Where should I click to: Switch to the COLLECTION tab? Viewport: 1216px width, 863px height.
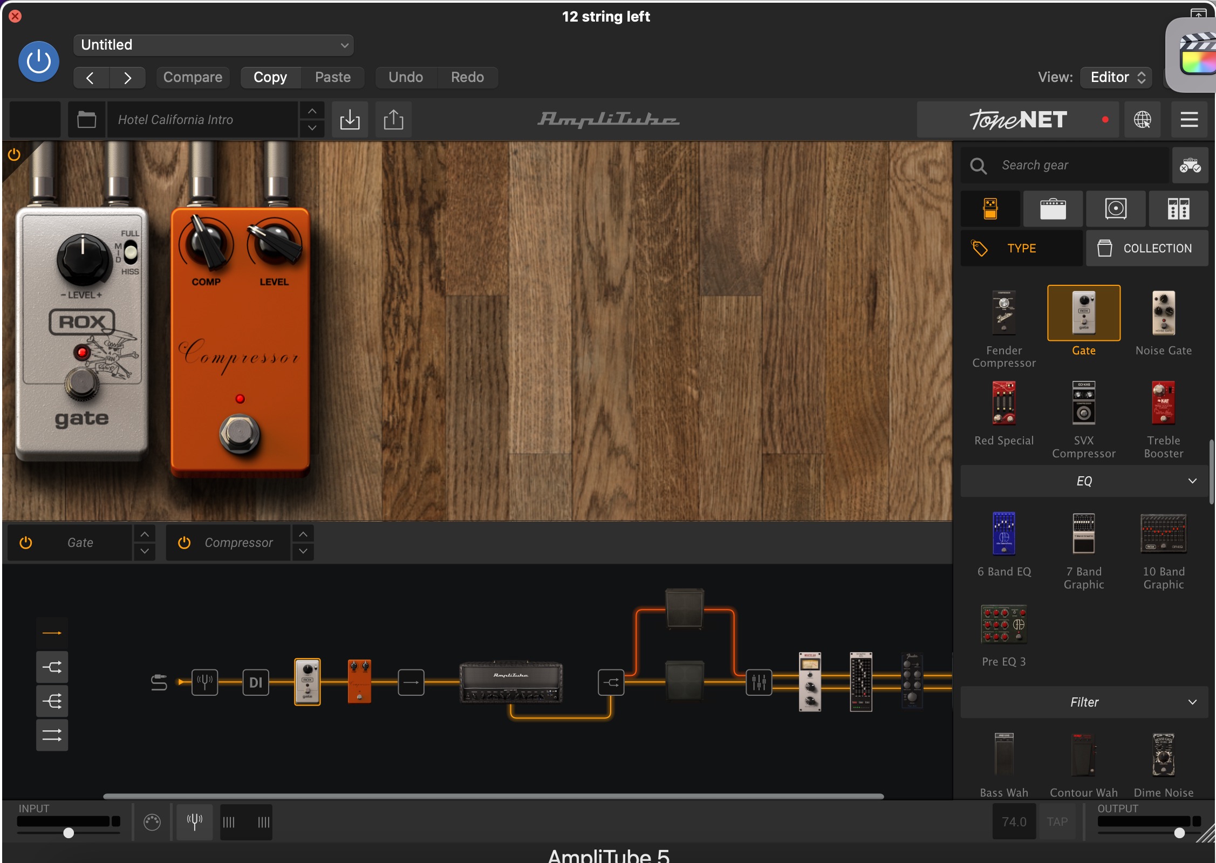coord(1147,248)
